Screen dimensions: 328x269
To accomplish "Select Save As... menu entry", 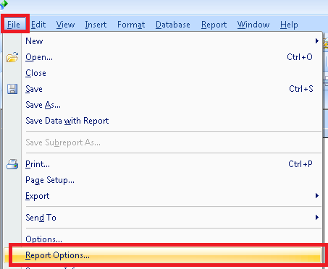I will [163, 105].
